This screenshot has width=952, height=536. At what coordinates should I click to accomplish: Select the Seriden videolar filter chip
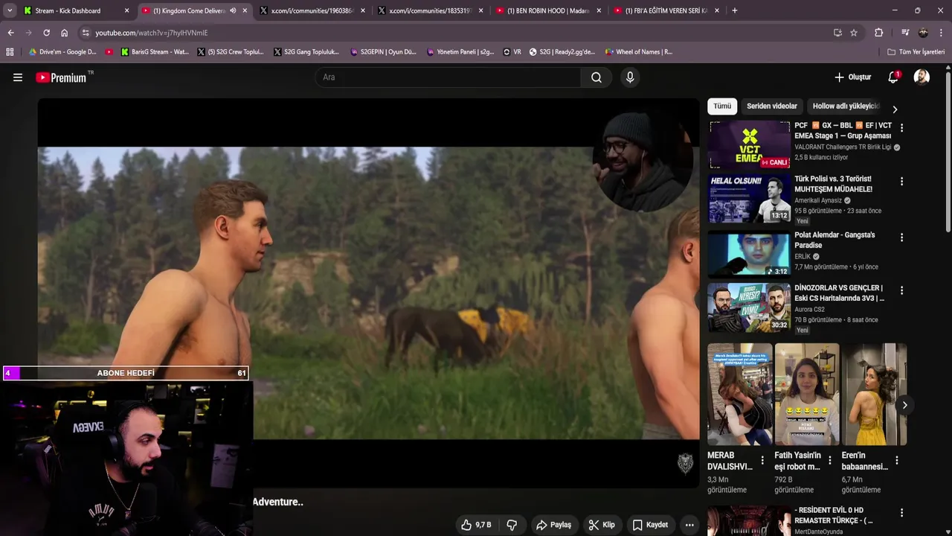click(772, 106)
